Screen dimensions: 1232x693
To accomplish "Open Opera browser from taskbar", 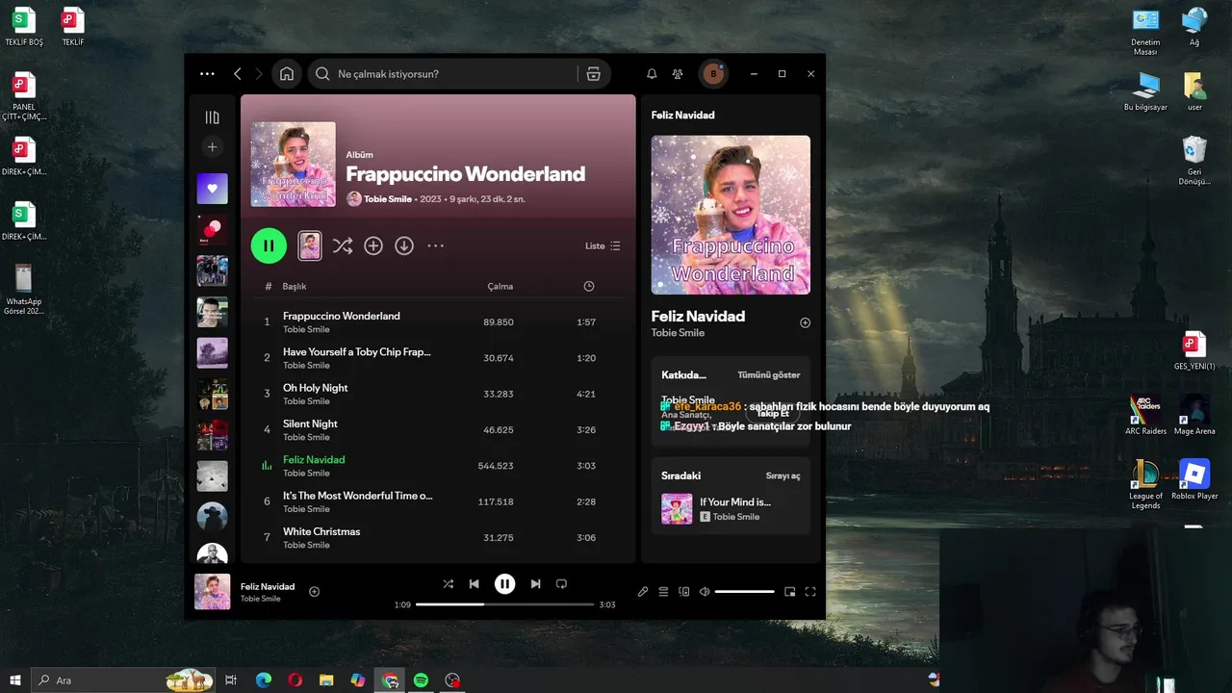I will click(x=295, y=680).
